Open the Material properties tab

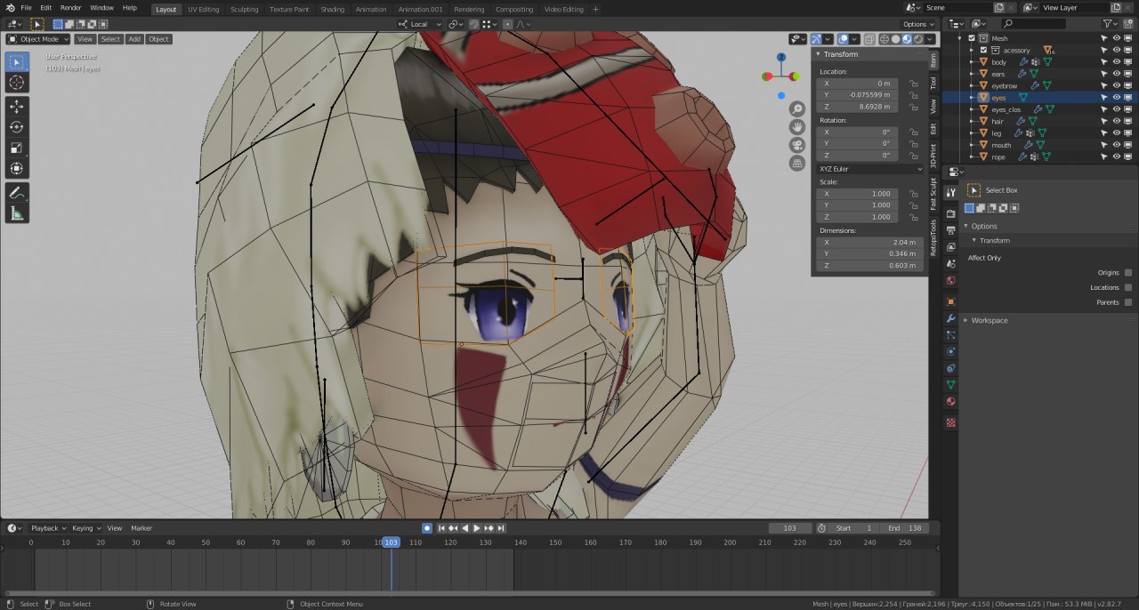(950, 402)
